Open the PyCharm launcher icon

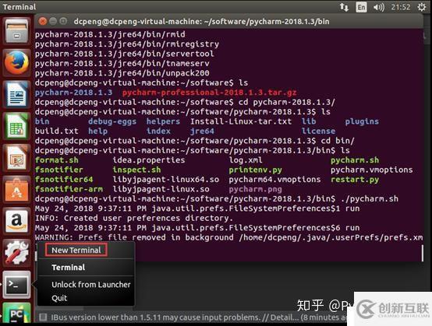click(16, 314)
